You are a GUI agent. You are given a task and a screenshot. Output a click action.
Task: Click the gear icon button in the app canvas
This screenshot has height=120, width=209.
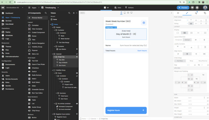pos(144,23)
